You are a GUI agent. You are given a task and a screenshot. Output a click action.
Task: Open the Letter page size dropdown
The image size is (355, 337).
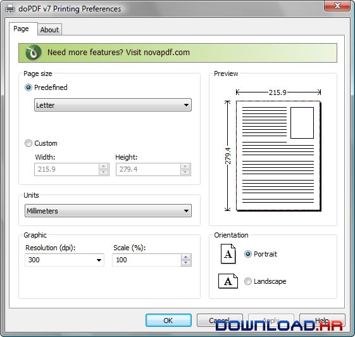point(113,105)
